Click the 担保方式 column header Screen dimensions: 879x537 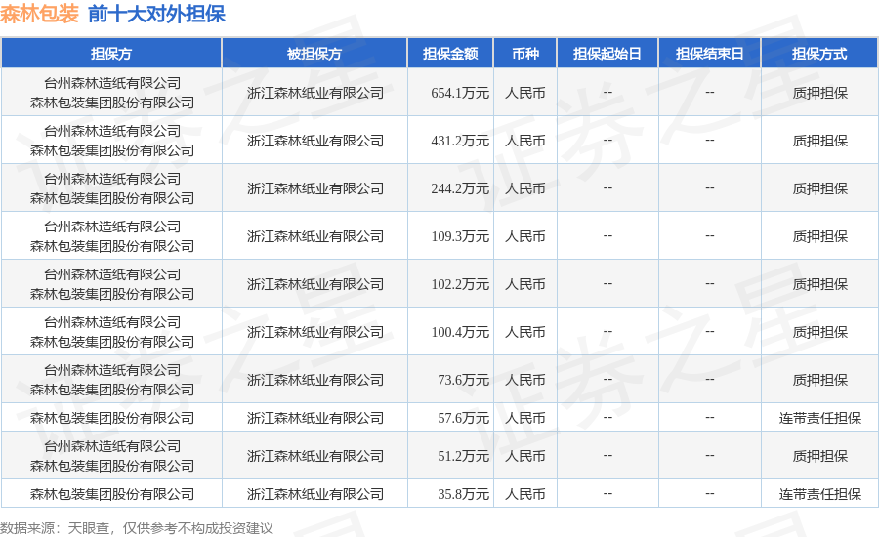click(x=819, y=54)
